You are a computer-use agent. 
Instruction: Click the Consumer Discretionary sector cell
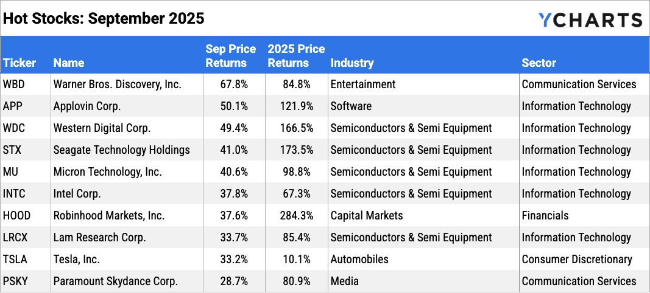coord(577,260)
